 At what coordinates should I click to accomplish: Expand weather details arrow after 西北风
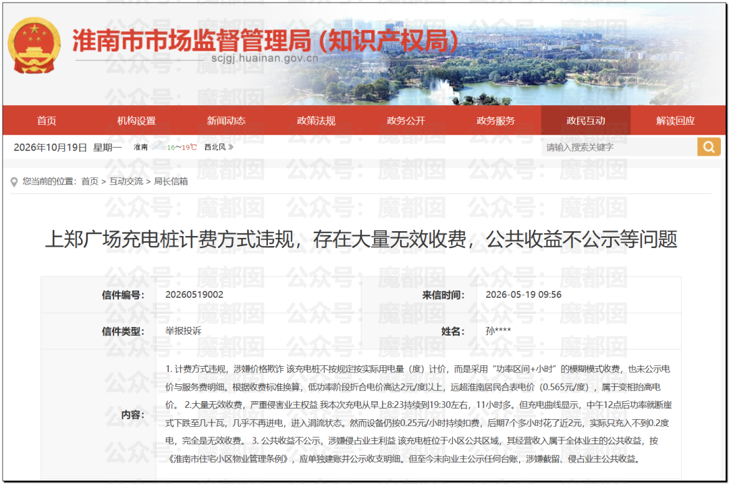[231, 147]
